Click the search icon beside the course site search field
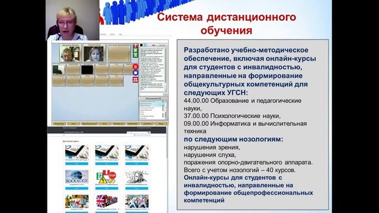The image size is (379, 213). pos(149,133)
